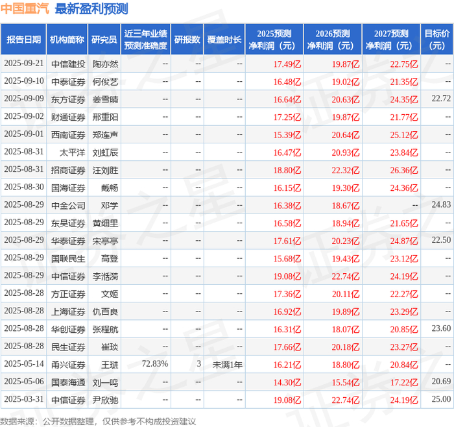
Task: Select researcher 何俊艺
Action: [x=105, y=82]
